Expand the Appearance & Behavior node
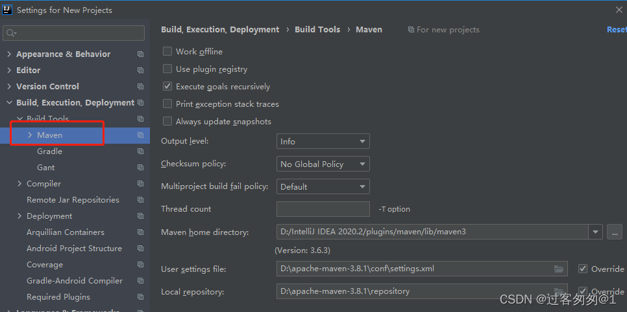This screenshot has height=312, width=627. pos(9,54)
